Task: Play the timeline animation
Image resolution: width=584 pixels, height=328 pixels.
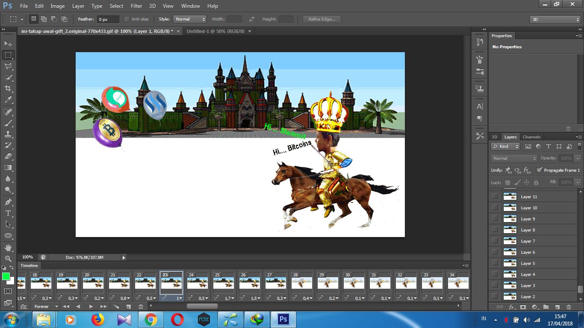Action: click(x=91, y=307)
